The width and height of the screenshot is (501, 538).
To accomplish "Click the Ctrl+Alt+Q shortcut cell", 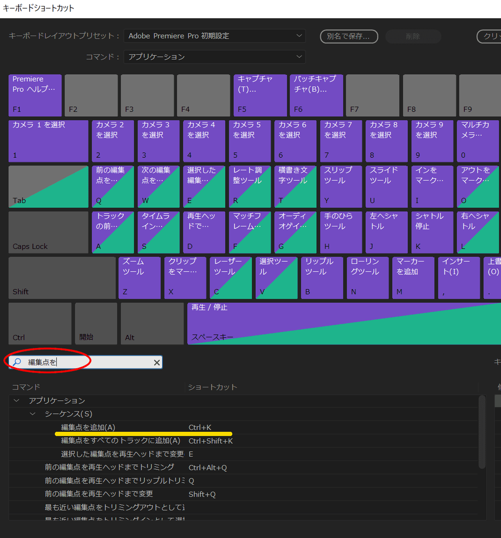I will click(207, 467).
